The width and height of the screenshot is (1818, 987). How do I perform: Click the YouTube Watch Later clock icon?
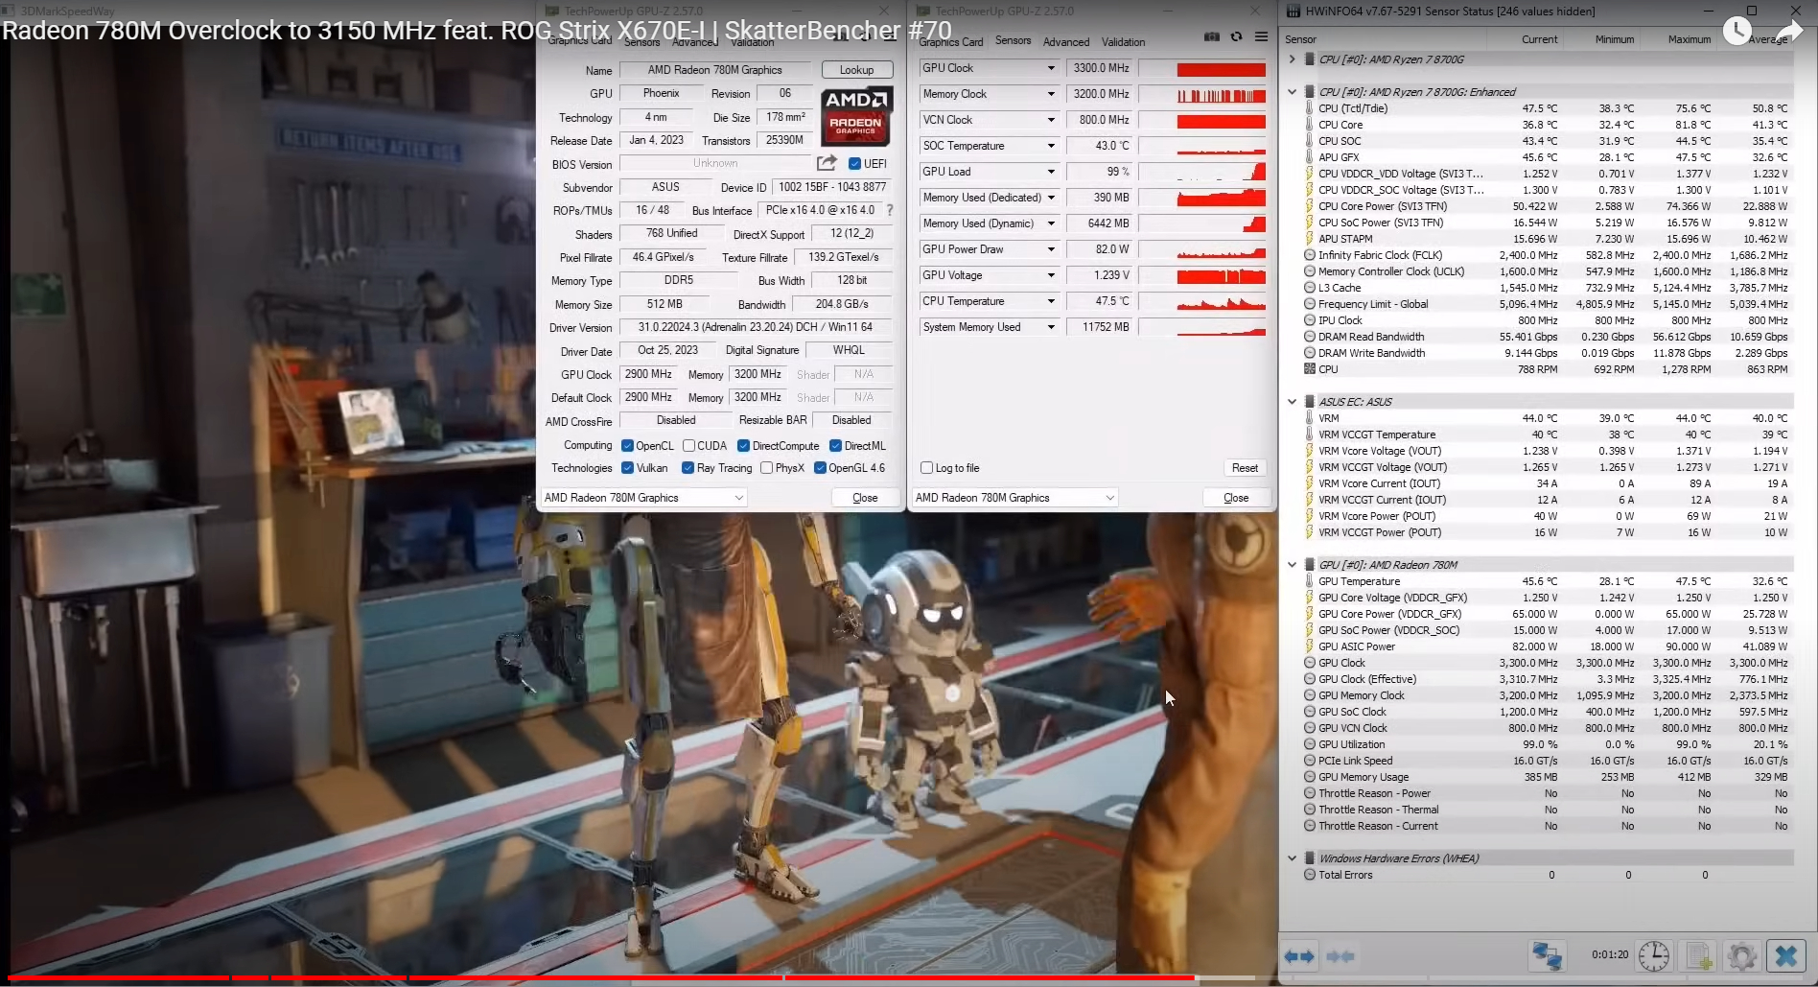1736,32
